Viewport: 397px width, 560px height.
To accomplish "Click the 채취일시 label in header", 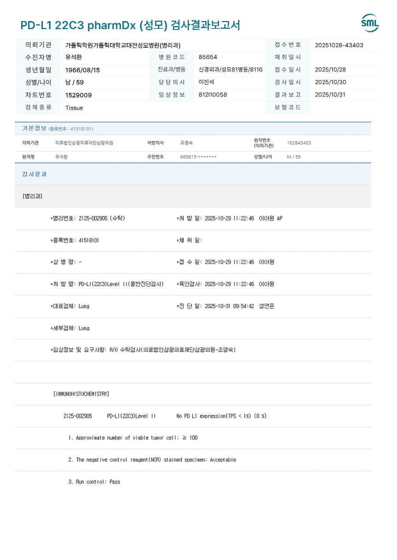I will [288, 57].
